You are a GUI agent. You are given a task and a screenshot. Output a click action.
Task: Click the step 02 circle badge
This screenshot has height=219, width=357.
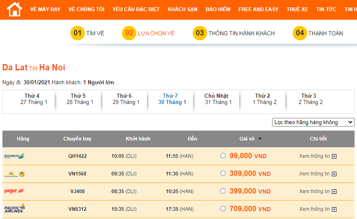coord(129,33)
